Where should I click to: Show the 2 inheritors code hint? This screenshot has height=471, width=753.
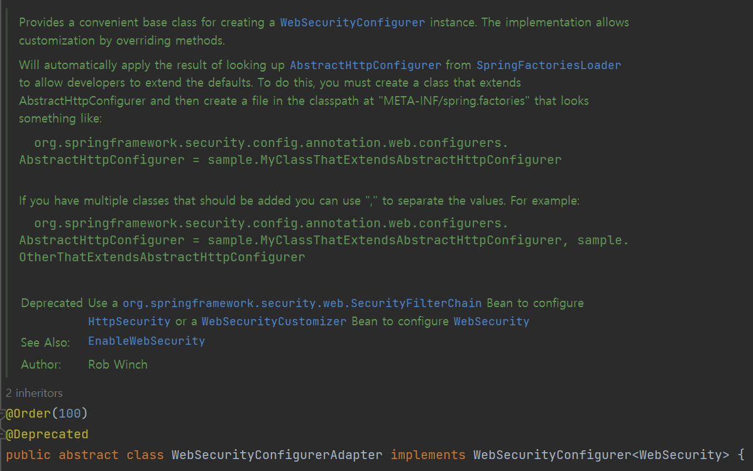pos(34,393)
